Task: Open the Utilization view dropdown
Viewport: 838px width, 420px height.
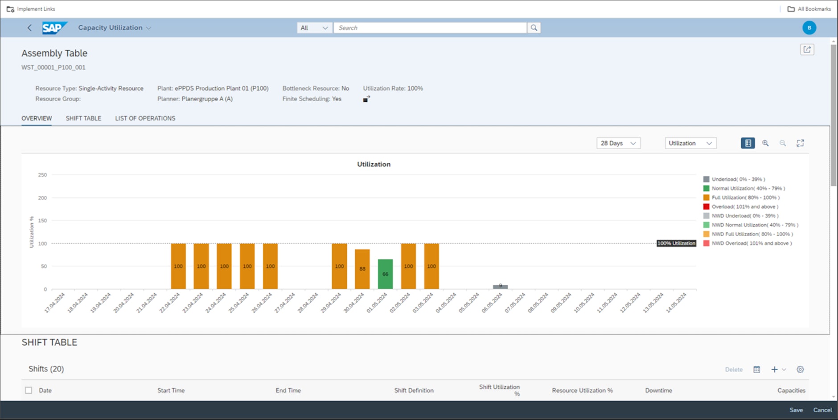Action: tap(690, 143)
